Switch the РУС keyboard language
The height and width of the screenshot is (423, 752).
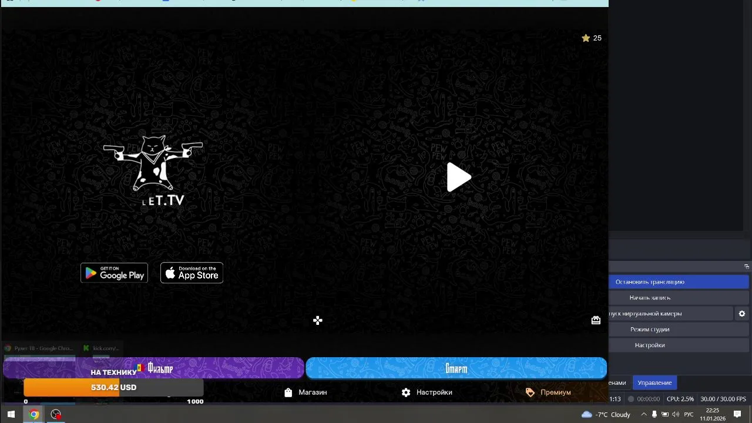pyautogui.click(x=689, y=414)
